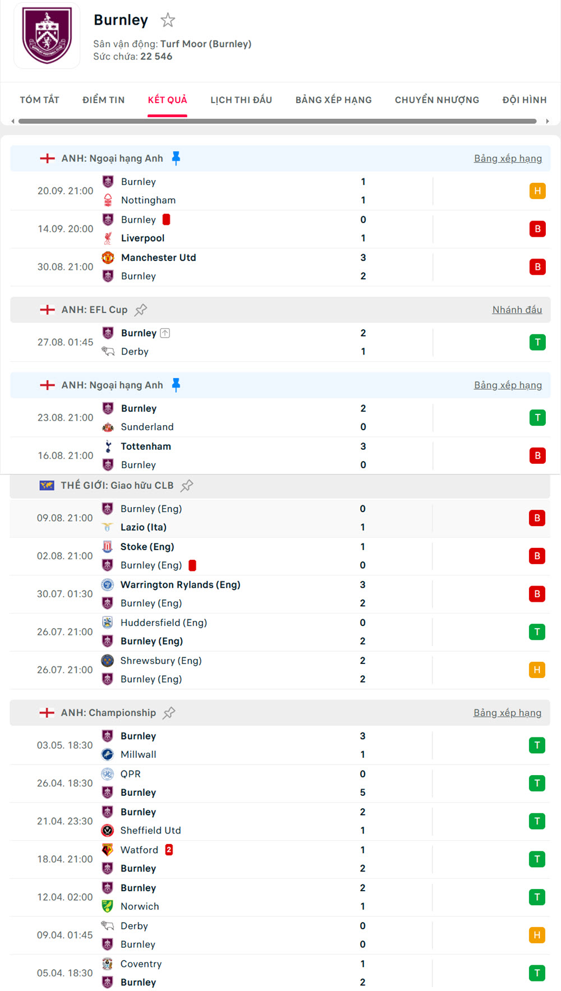This screenshot has height=991, width=561.
Task: Click the orange H badge for Nottingham match
Action: (x=537, y=191)
